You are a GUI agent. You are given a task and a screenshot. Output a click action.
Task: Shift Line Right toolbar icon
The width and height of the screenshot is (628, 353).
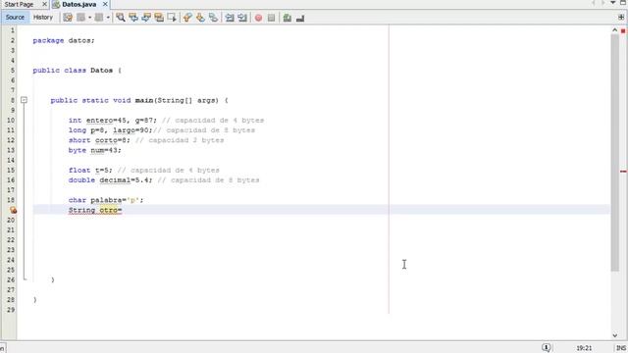click(x=242, y=18)
